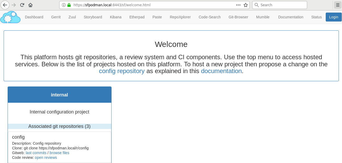Click the site information icon in the address bar
This screenshot has height=163, width=342.
[x=64, y=5]
